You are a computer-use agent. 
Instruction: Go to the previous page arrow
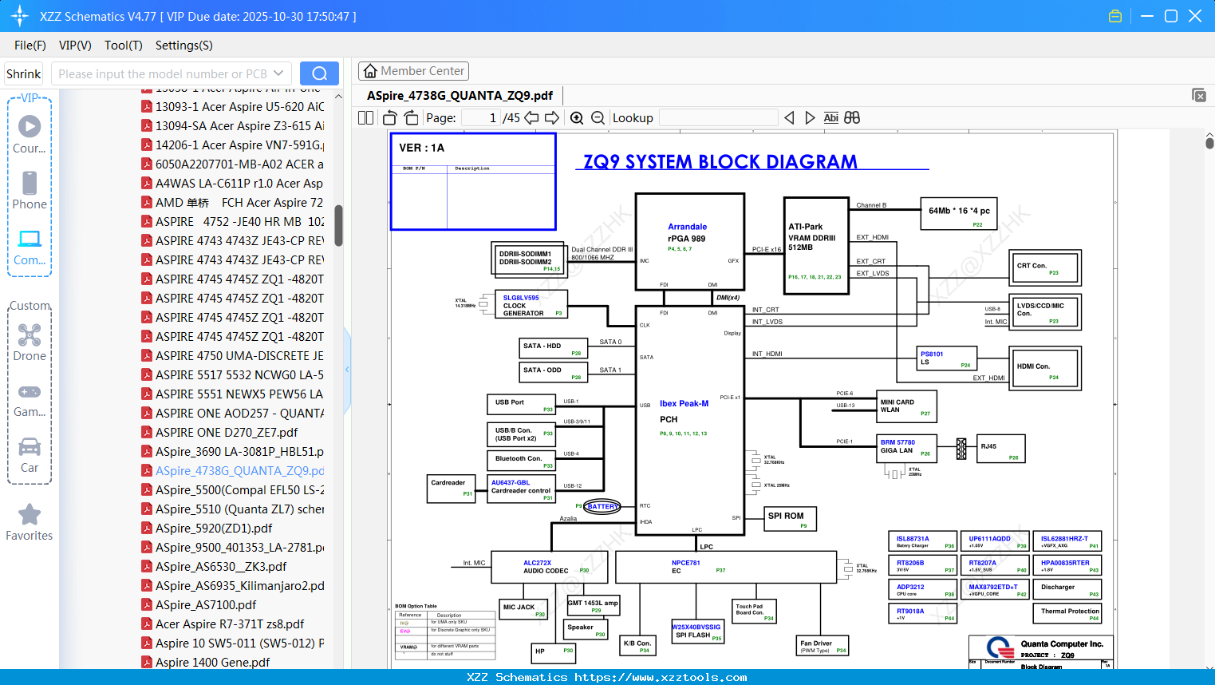[531, 117]
